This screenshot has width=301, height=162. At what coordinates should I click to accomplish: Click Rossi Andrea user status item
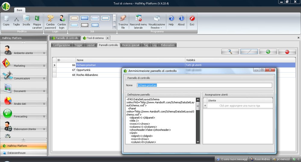[260, 159]
